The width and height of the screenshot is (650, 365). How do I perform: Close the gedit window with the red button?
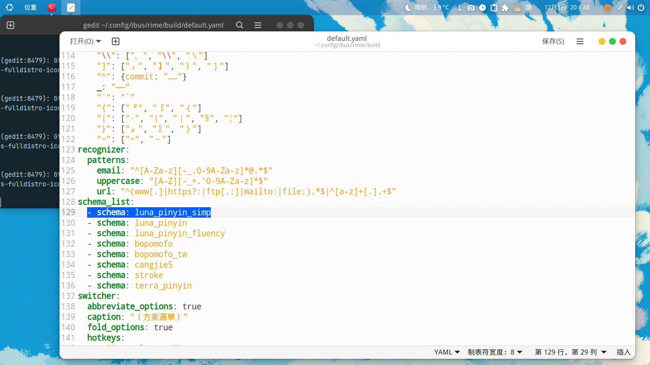623,41
